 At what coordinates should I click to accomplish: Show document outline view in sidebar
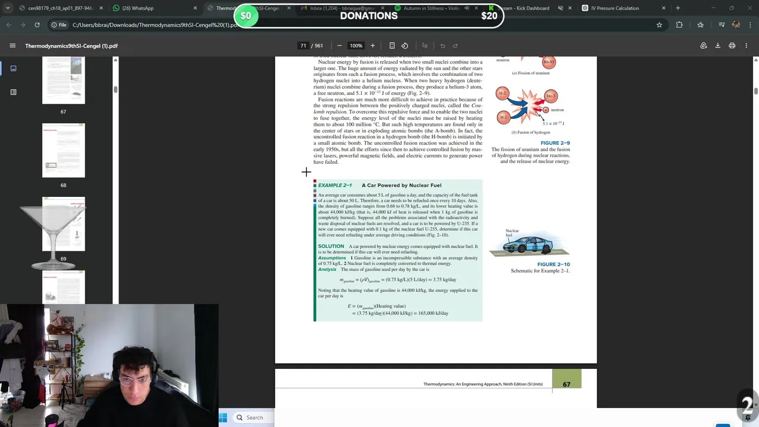[13, 92]
